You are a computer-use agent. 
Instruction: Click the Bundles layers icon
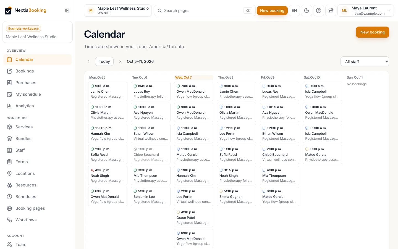pos(9,139)
